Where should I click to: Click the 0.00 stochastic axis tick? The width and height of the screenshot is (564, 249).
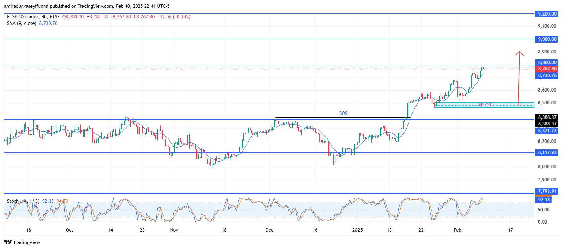pyautogui.click(x=542, y=222)
